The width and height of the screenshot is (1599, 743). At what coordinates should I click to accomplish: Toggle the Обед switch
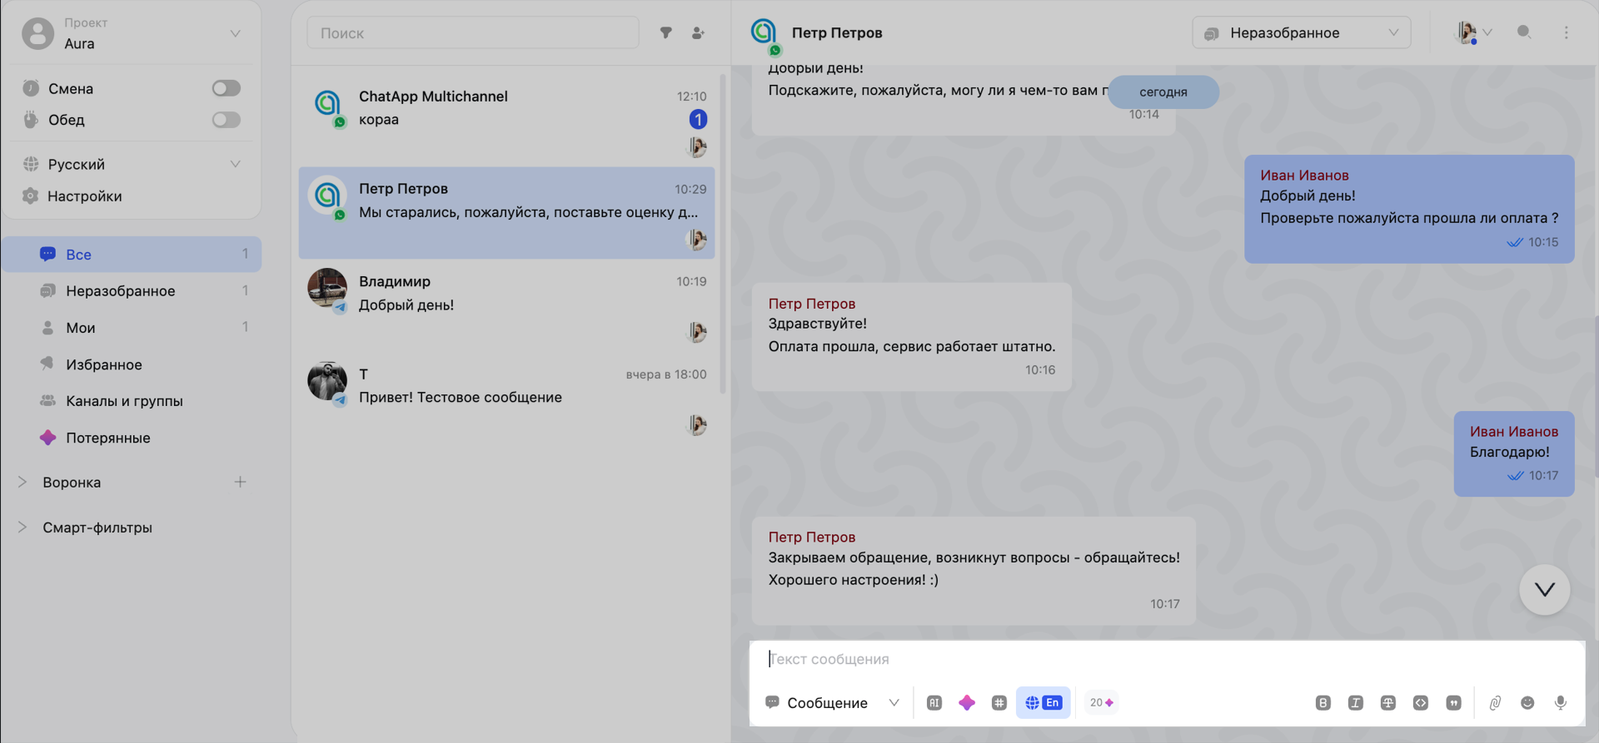[x=226, y=120]
